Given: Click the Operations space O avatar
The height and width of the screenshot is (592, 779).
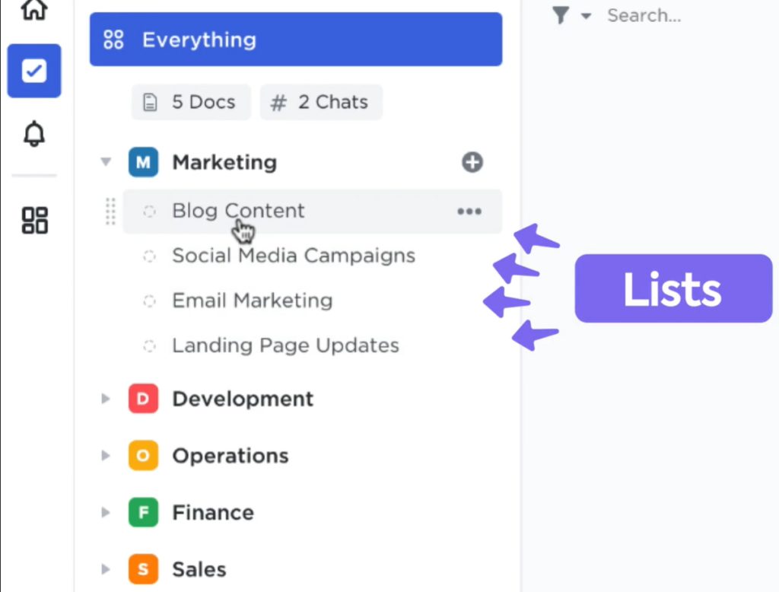Looking at the screenshot, I should click(143, 455).
